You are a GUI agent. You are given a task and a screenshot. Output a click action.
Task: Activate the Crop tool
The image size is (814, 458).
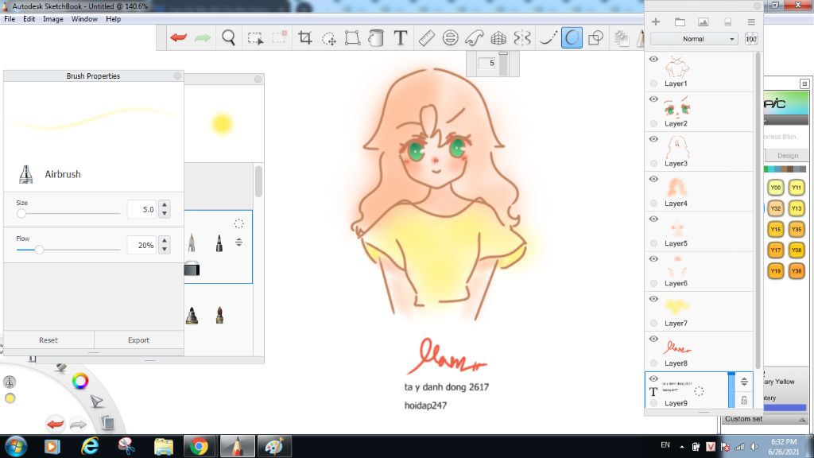click(x=304, y=37)
